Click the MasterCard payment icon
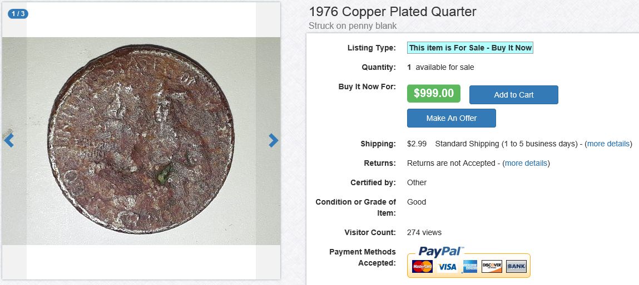The height and width of the screenshot is (285, 639). pos(422,267)
